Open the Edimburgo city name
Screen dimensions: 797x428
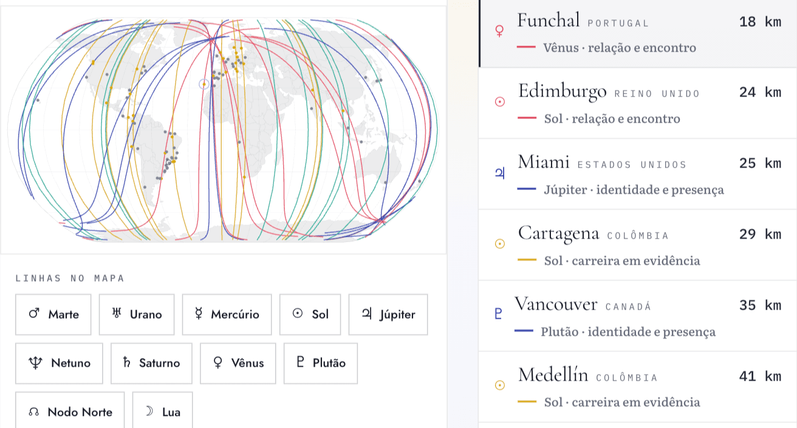click(563, 92)
